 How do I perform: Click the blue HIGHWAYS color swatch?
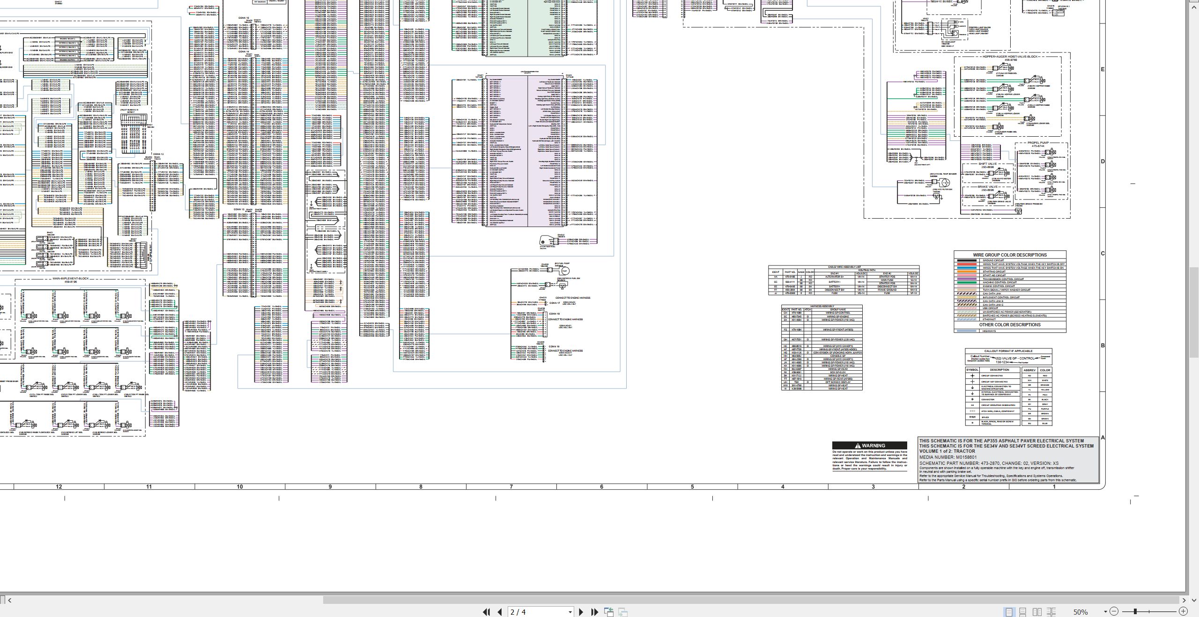coord(967,331)
